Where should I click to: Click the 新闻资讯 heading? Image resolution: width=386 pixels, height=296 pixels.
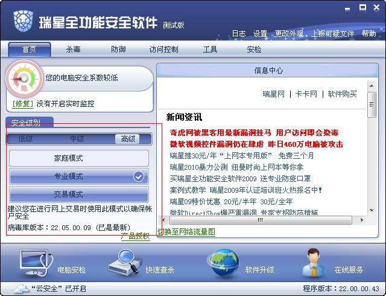tap(184, 117)
